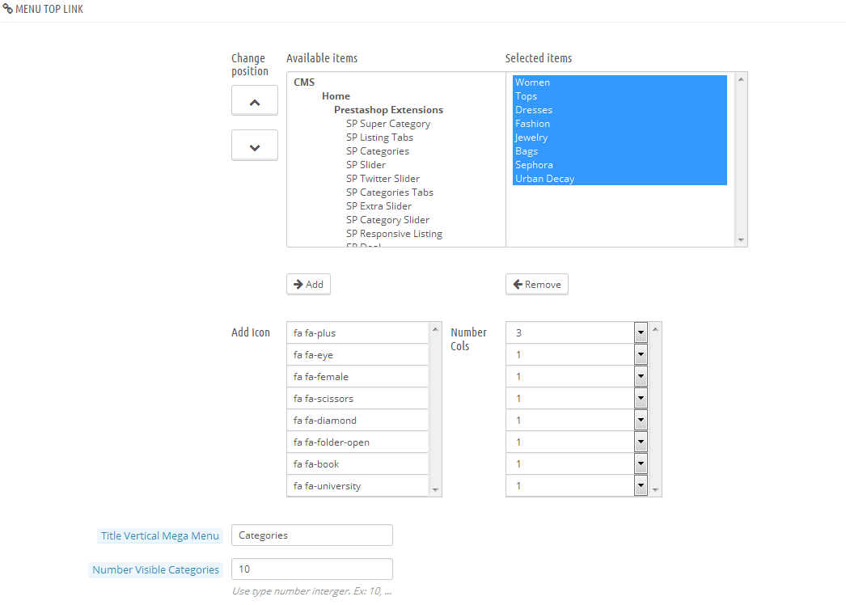Click Number Cols list scrollbar down arrow

(655, 490)
